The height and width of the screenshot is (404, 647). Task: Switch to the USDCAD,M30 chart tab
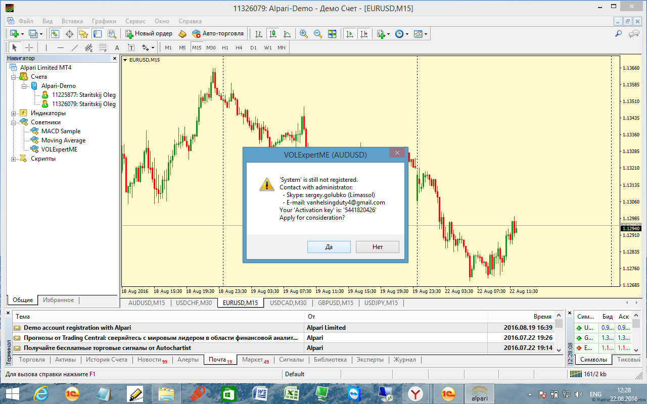288,303
